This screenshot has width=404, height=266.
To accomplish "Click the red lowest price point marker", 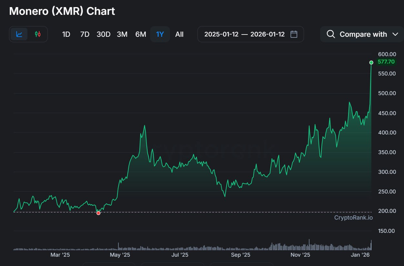I will click(x=98, y=213).
